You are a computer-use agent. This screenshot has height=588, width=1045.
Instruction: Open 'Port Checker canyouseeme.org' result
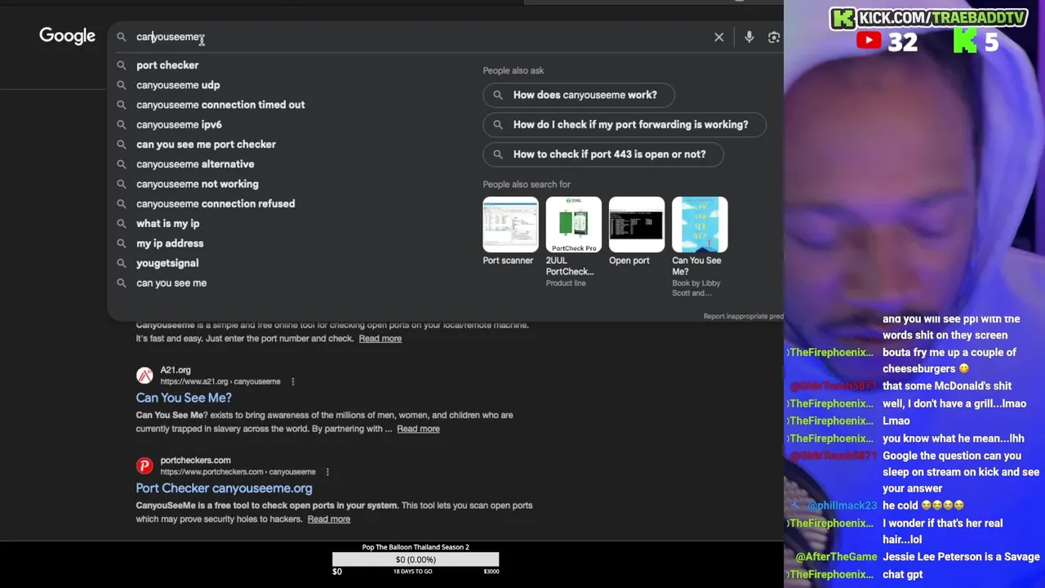[224, 488]
